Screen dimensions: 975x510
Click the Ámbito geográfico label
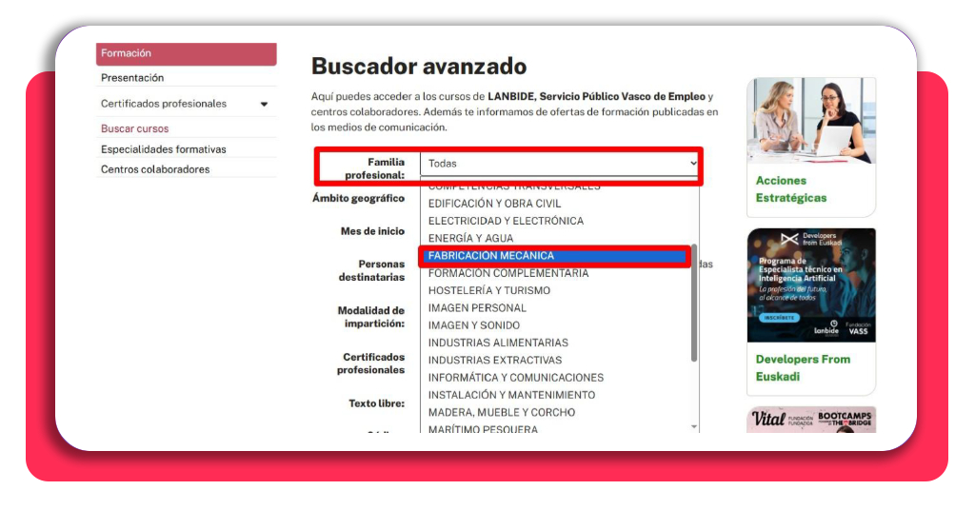point(359,198)
